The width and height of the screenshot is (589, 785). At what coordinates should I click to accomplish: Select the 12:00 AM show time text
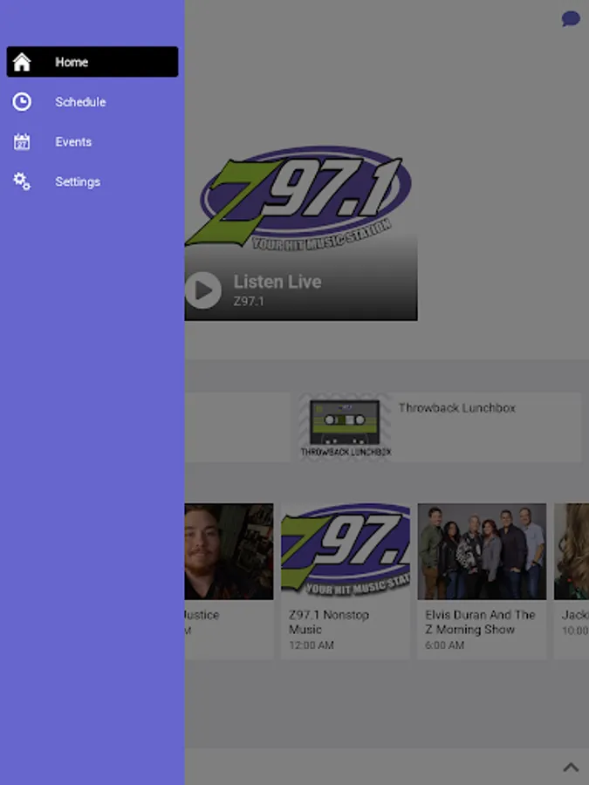(x=311, y=645)
